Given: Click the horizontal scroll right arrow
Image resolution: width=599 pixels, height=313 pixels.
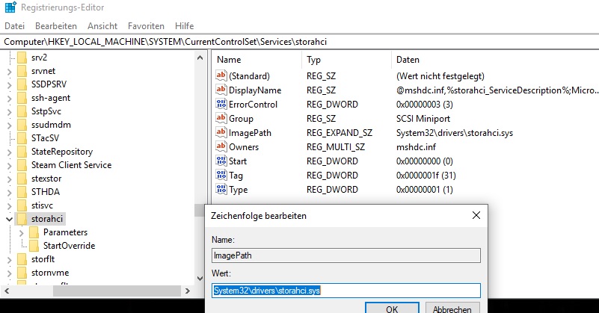Looking at the screenshot, I should pos(187,291).
